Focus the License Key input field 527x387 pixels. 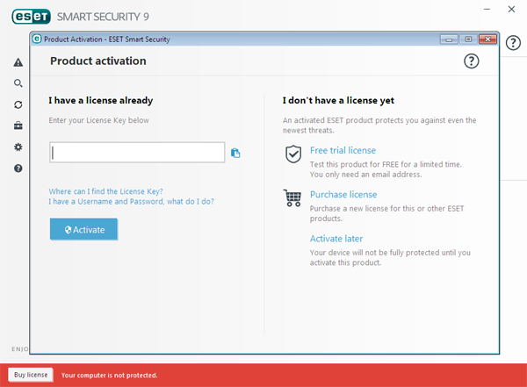tap(137, 153)
